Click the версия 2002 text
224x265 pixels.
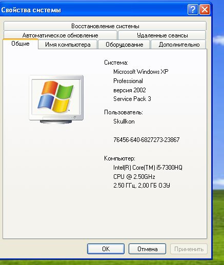pyautogui.click(x=130, y=90)
